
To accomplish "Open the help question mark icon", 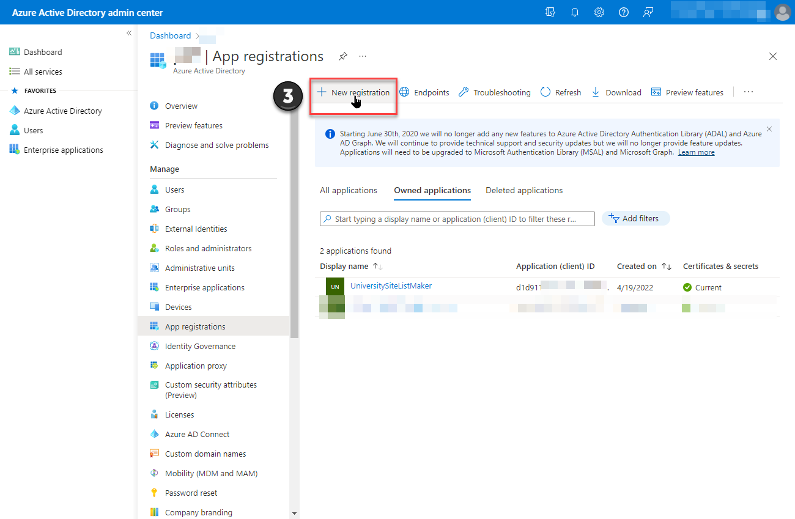I will coord(624,12).
